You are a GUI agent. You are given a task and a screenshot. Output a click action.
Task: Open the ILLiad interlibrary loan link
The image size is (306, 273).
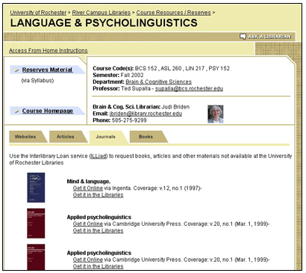coord(99,156)
